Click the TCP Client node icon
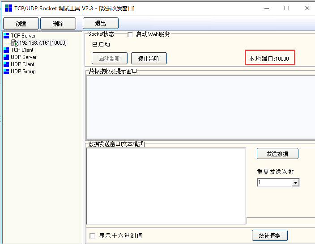The image size is (315, 244). pyautogui.click(x=6, y=50)
